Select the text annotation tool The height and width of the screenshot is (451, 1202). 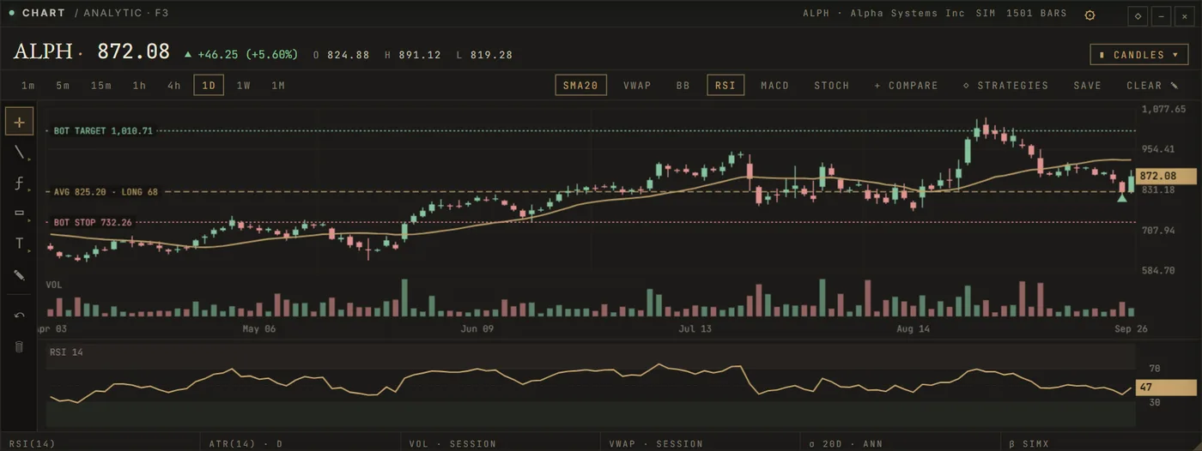(x=20, y=244)
